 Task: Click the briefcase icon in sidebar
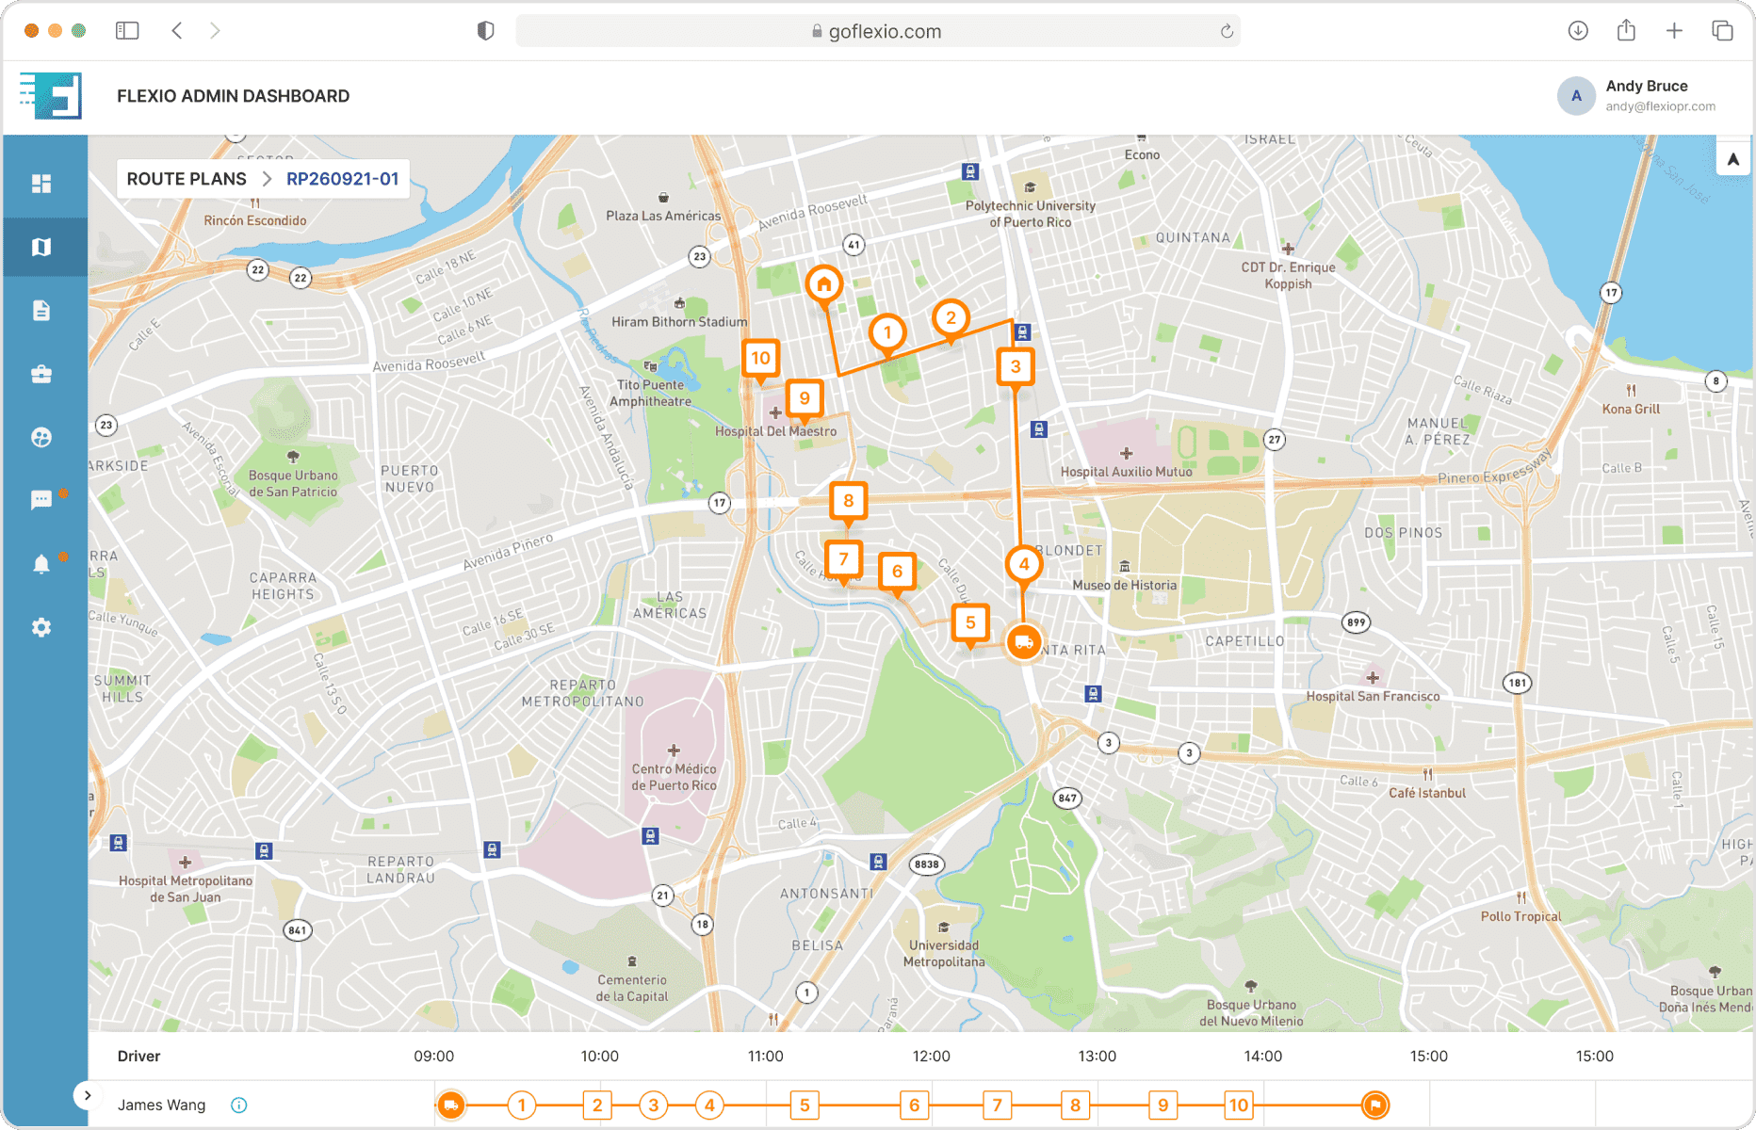tap(41, 374)
